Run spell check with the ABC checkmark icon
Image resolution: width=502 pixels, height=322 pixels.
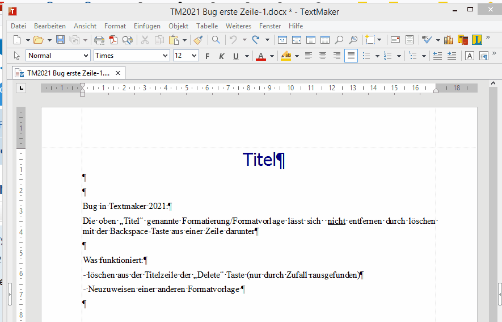click(x=427, y=40)
